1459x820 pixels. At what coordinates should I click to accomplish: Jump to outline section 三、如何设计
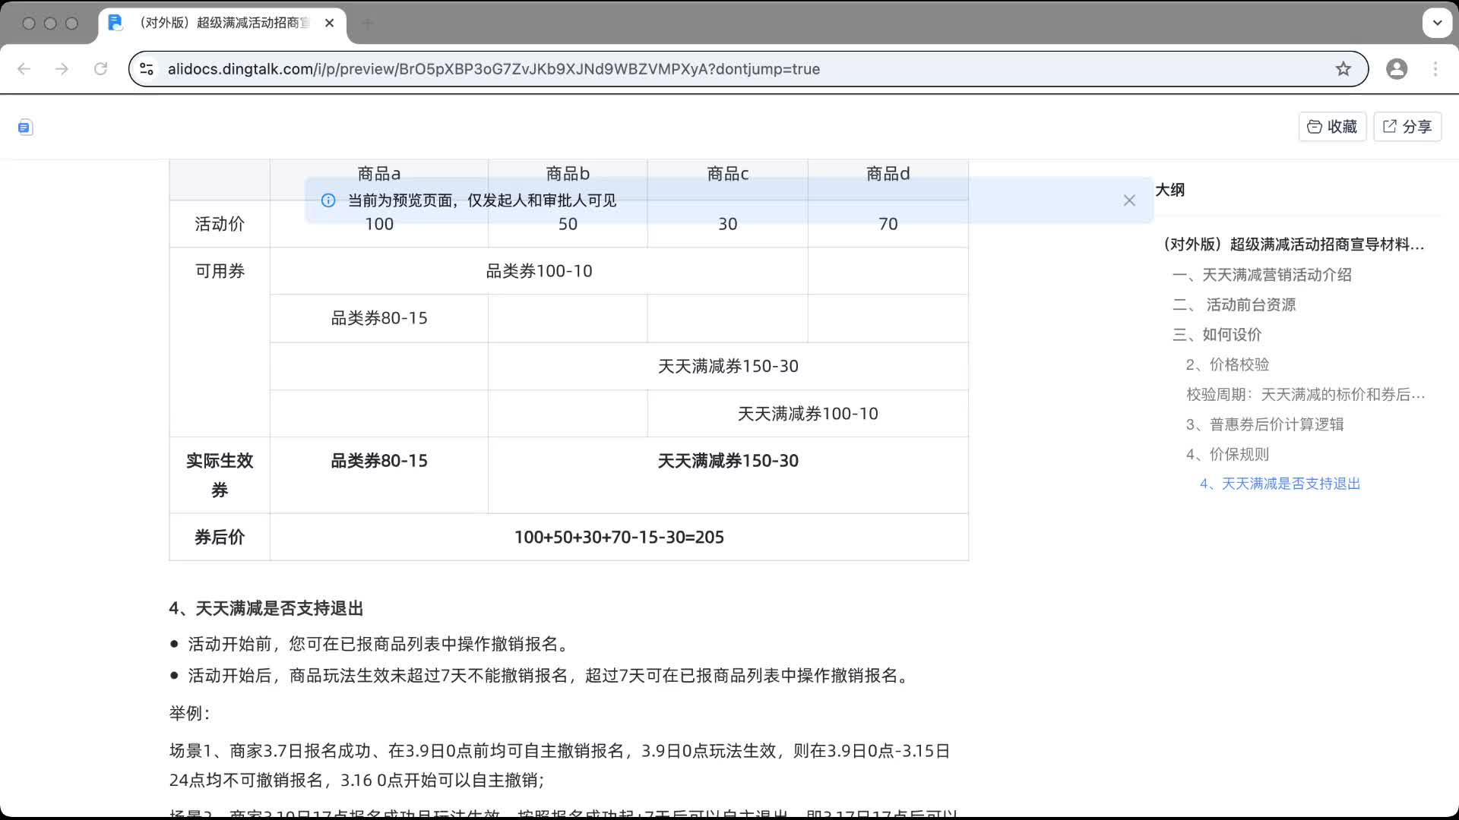point(1217,335)
